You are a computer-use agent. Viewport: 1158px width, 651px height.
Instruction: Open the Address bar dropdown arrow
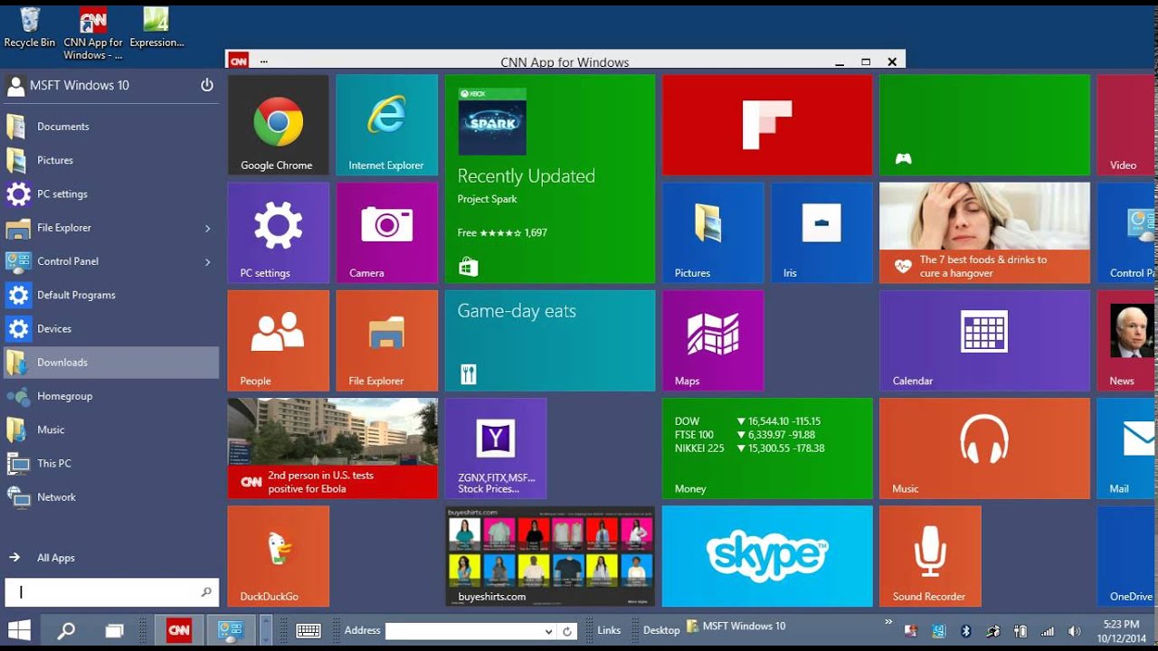tap(548, 631)
